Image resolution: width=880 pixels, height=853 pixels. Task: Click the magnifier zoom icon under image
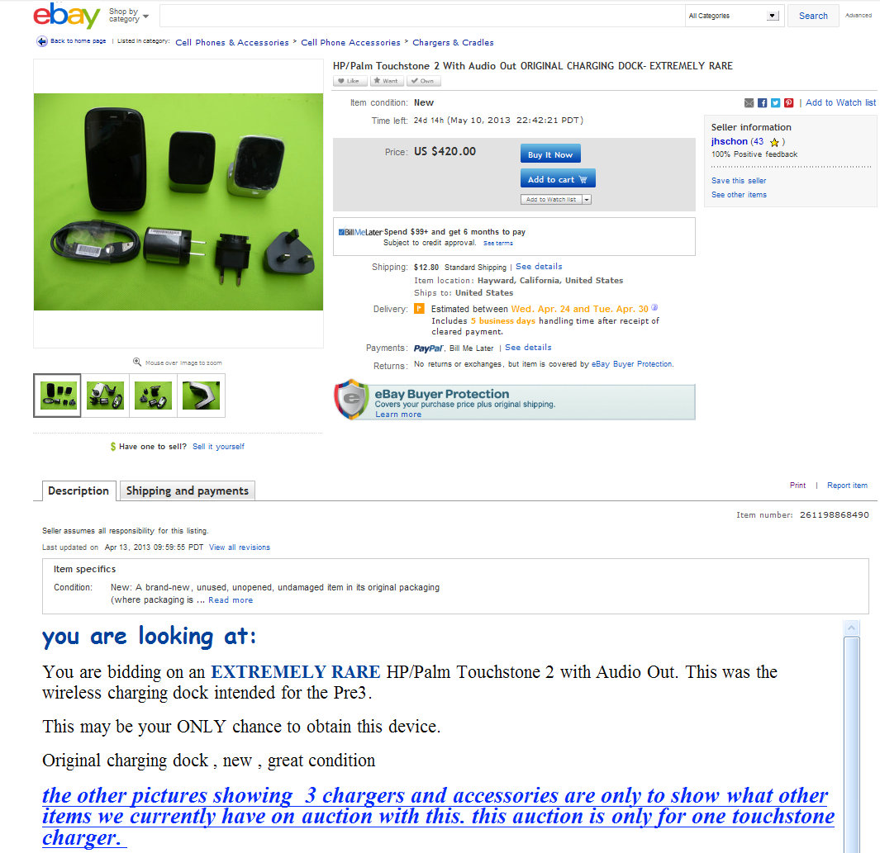137,363
